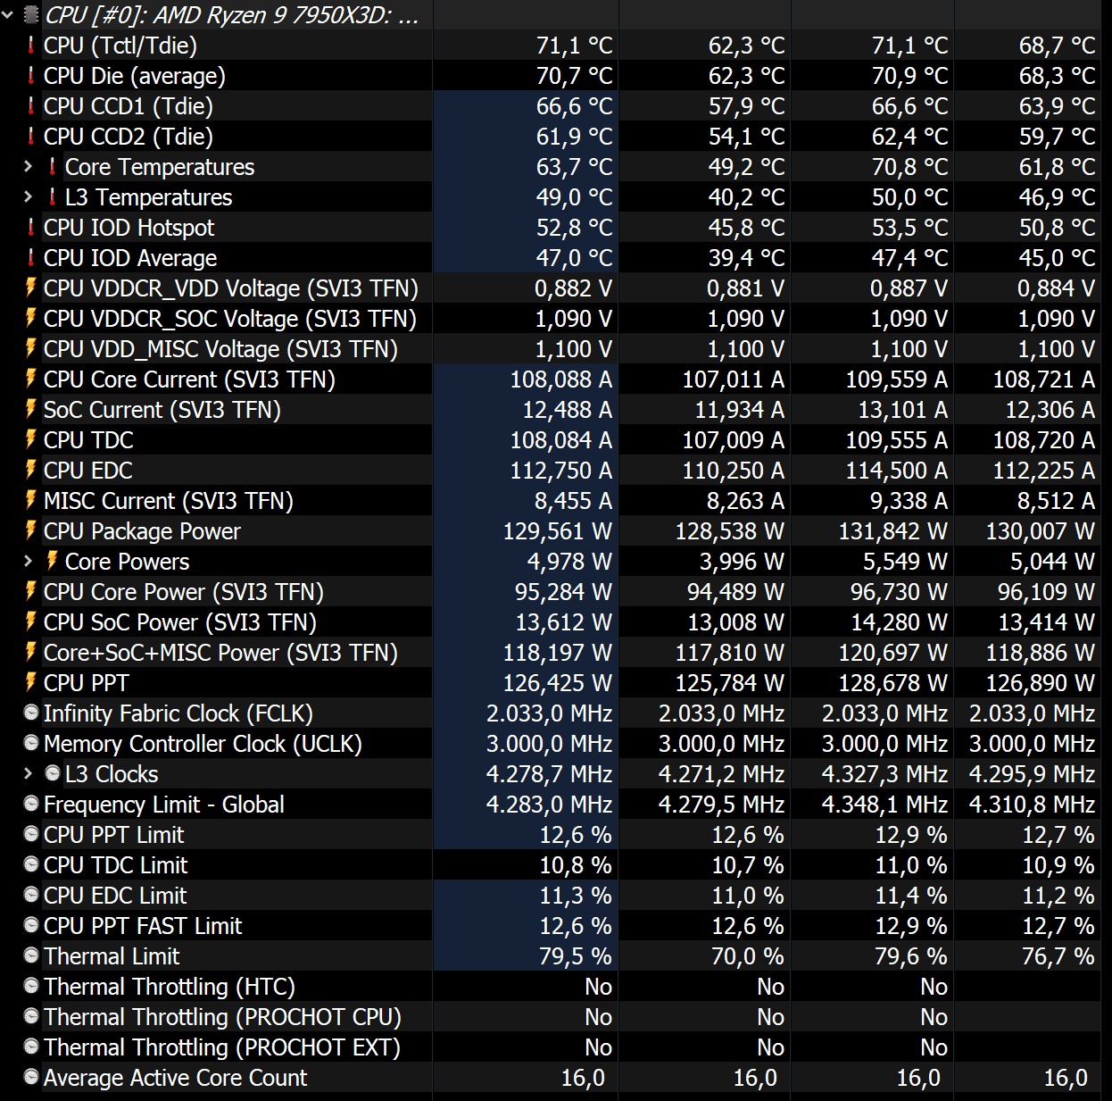Select the CPU Package Power row label
The height and width of the screenshot is (1101, 1112).
(142, 531)
